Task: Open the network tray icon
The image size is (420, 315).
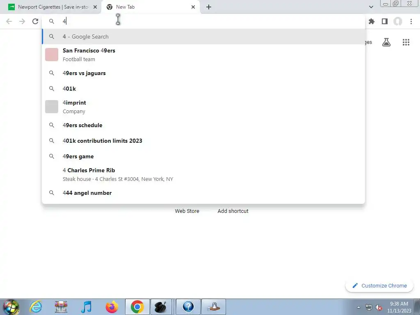Action: click(369, 308)
